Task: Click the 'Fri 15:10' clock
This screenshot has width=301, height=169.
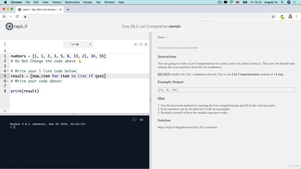Action: click(x=256, y=2)
